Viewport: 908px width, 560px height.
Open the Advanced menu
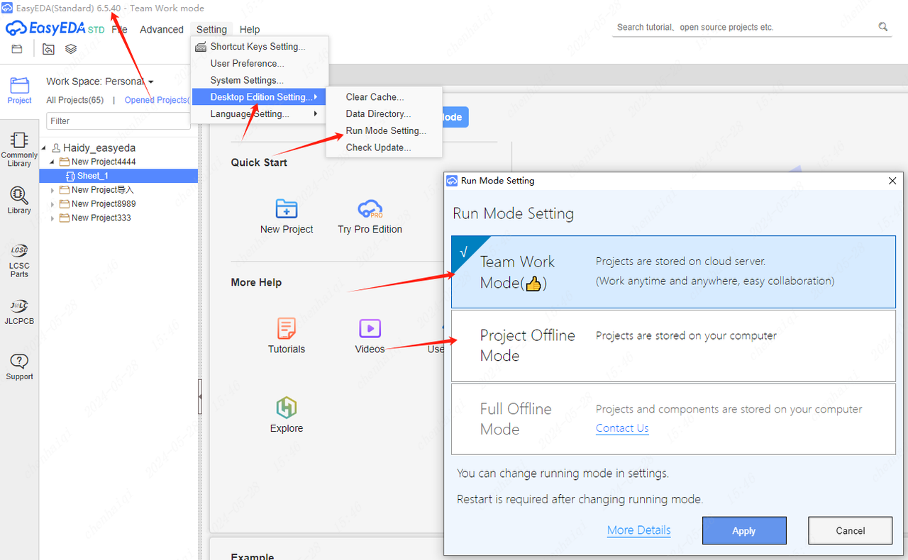[162, 30]
